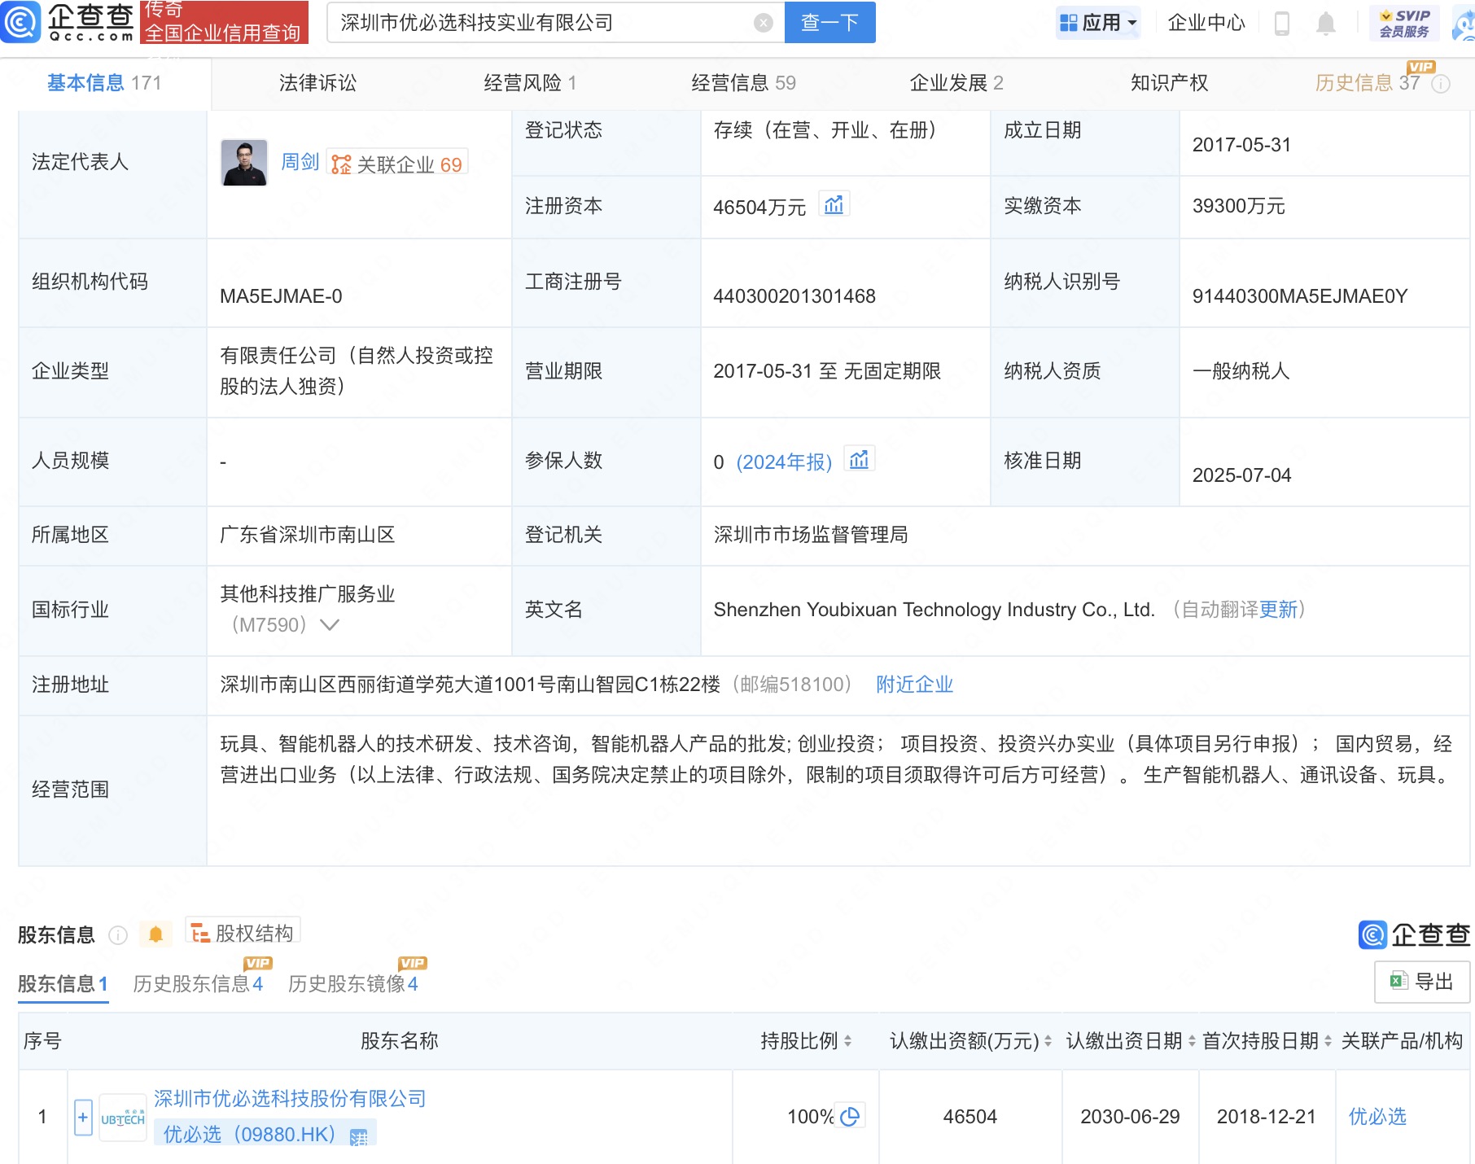
Task: Click the 查一下 search button
Action: [829, 22]
